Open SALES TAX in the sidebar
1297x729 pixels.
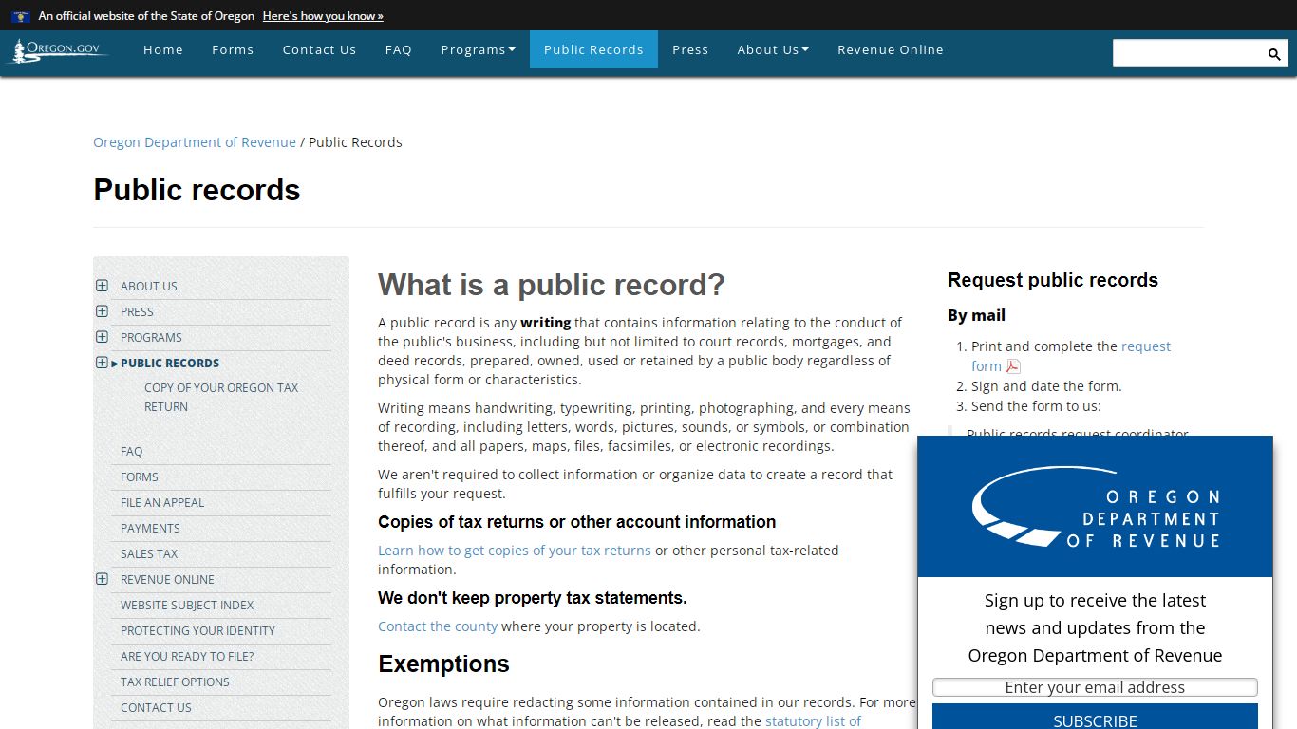tap(149, 554)
